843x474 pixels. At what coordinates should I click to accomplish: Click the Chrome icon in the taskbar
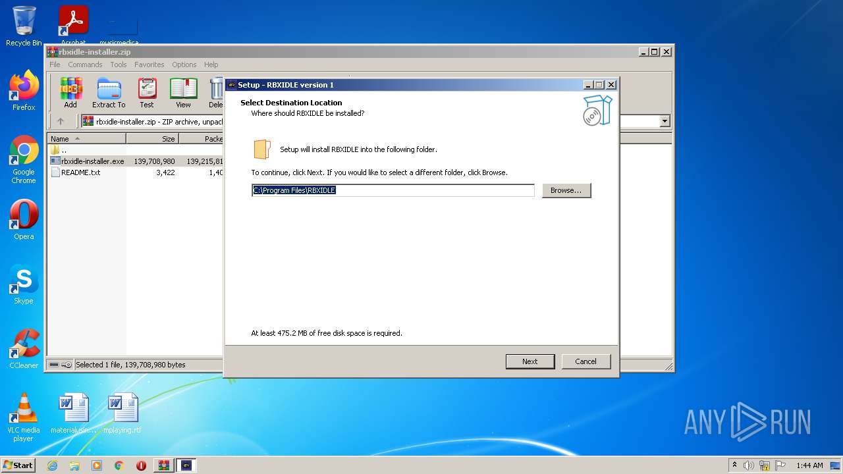(119, 465)
